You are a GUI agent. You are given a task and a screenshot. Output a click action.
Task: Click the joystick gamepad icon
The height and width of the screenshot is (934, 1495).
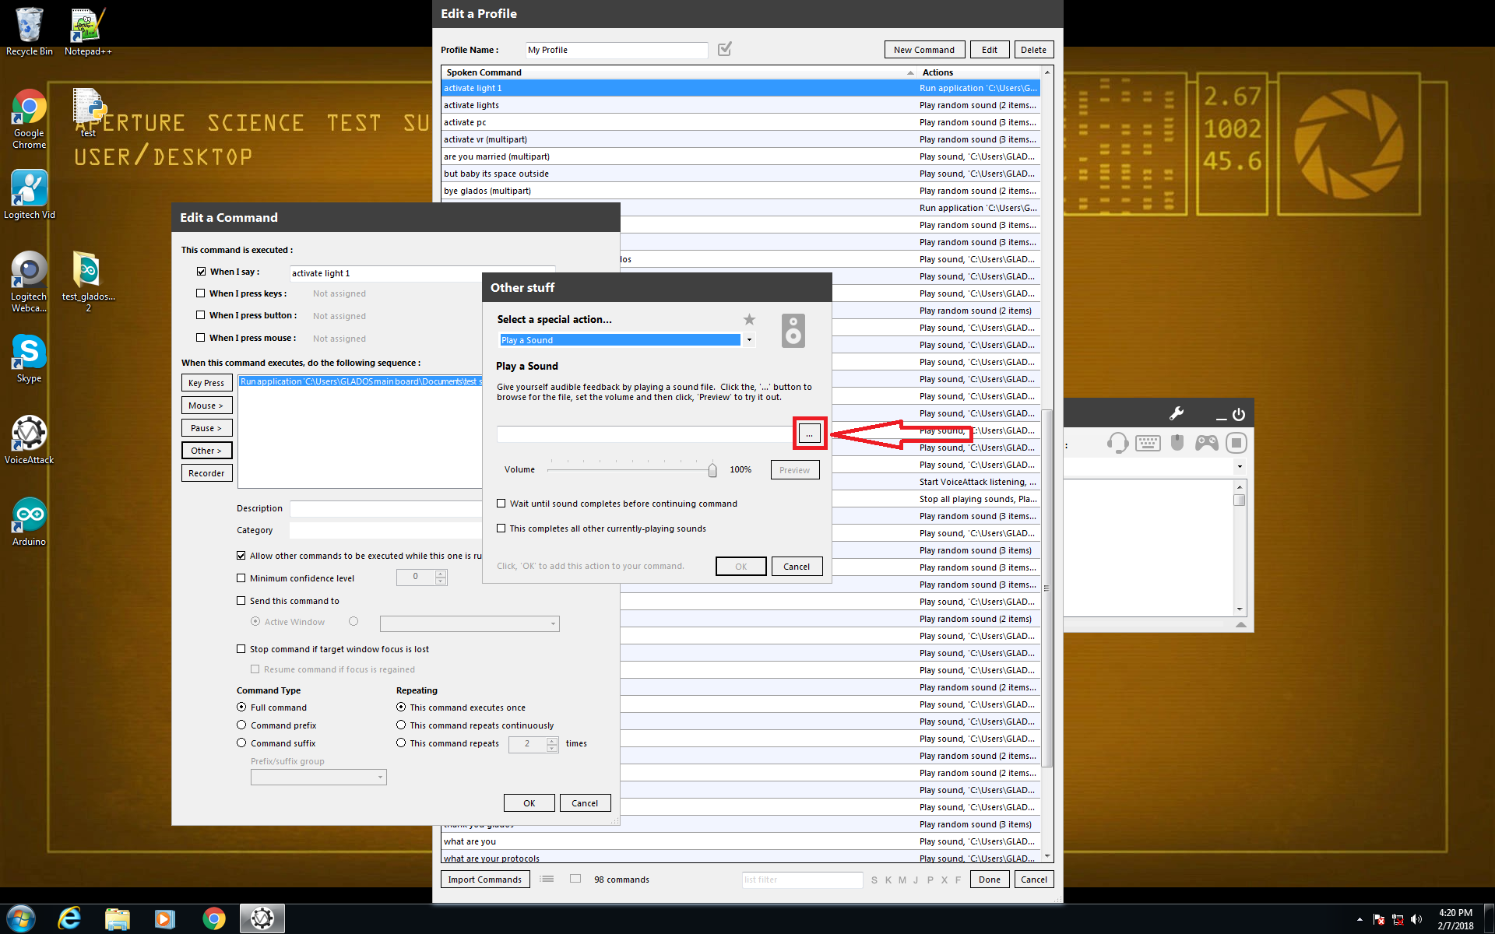[x=1207, y=443]
